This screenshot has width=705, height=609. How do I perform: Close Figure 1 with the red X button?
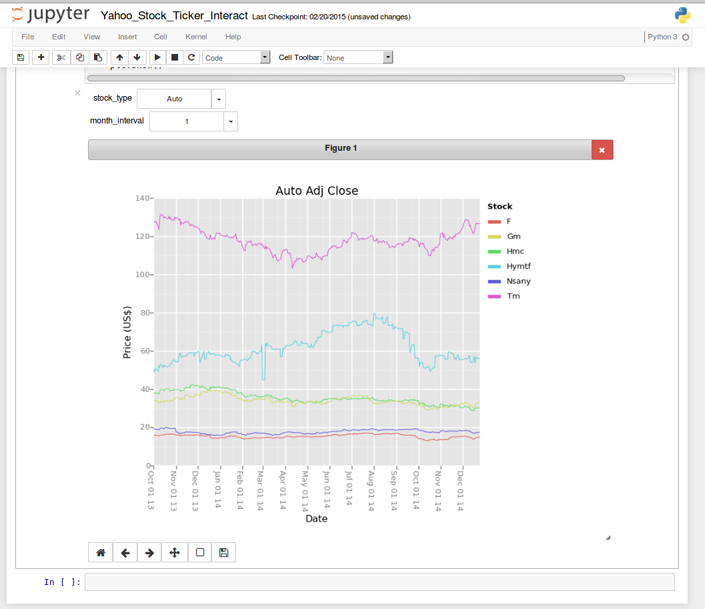tap(602, 150)
